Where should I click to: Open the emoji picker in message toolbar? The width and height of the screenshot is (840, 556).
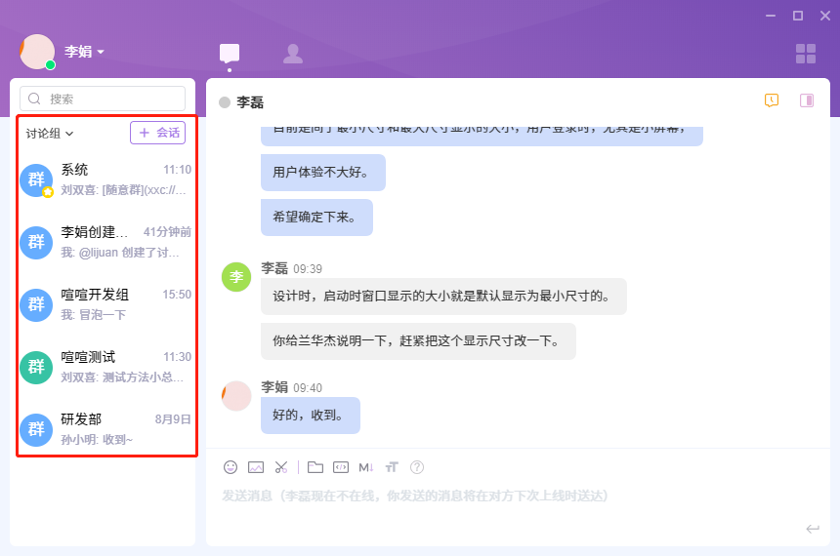[231, 467]
